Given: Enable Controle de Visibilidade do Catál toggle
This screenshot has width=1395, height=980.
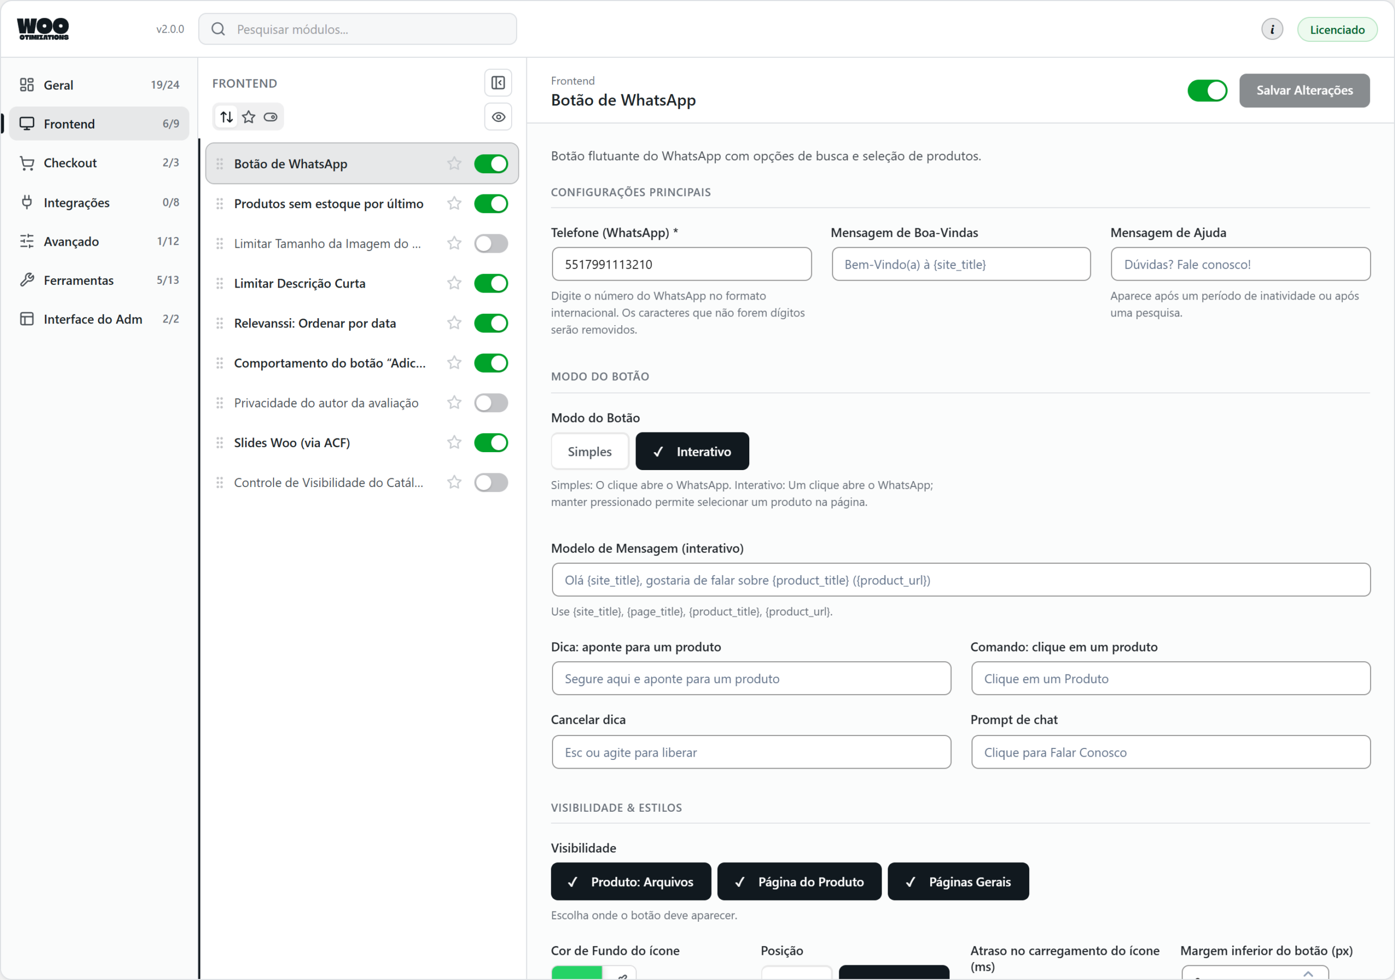Looking at the screenshot, I should pyautogui.click(x=491, y=483).
